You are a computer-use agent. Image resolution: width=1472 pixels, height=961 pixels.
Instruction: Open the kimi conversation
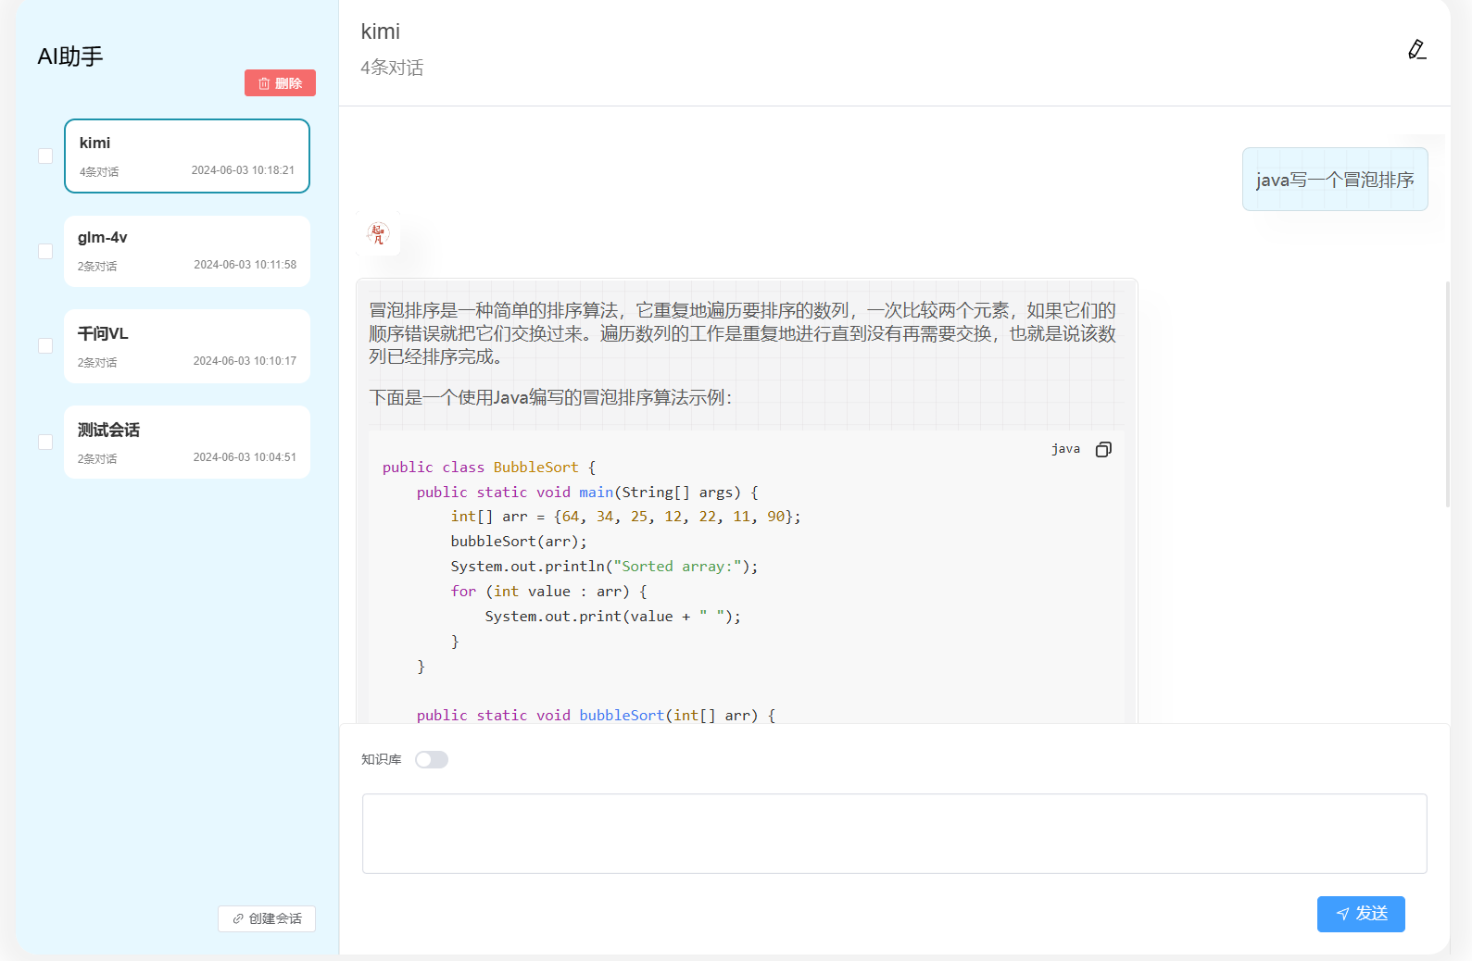click(187, 156)
